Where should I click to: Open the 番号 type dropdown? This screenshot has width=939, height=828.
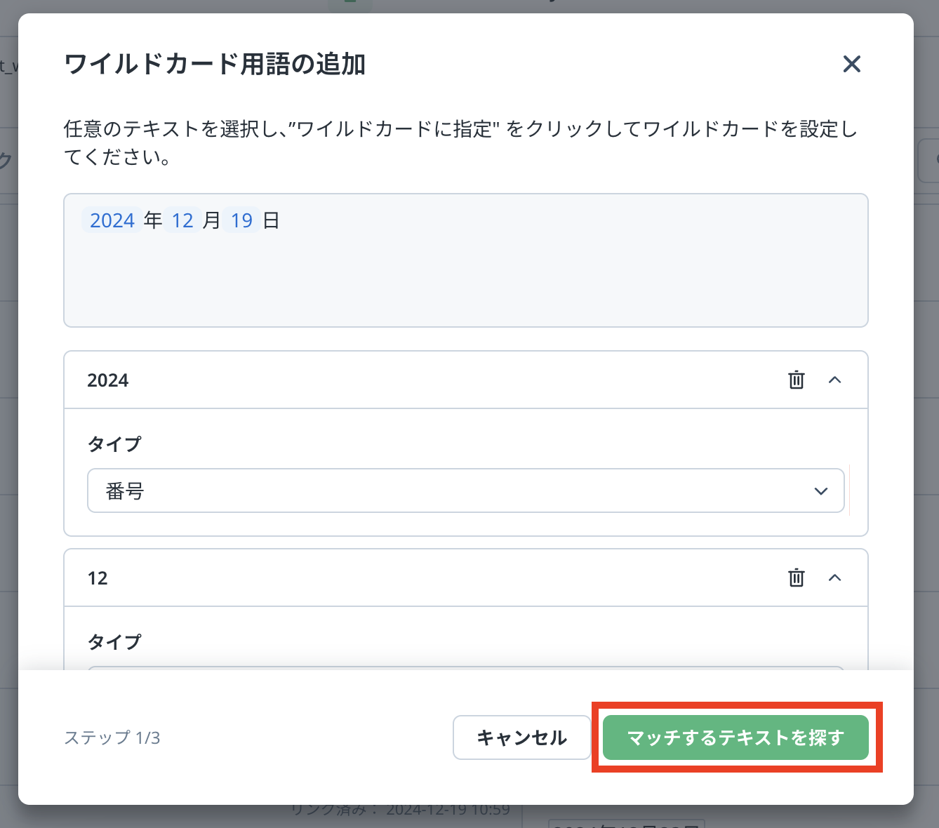[x=465, y=490]
